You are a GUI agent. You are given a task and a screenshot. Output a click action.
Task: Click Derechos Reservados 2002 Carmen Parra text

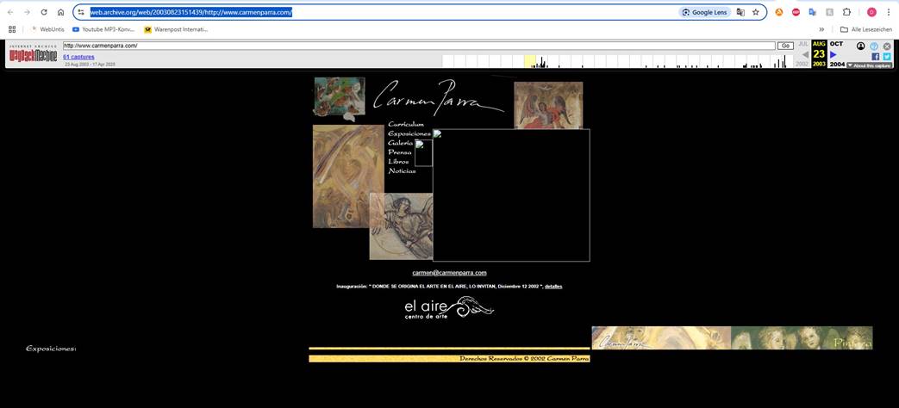click(x=524, y=359)
